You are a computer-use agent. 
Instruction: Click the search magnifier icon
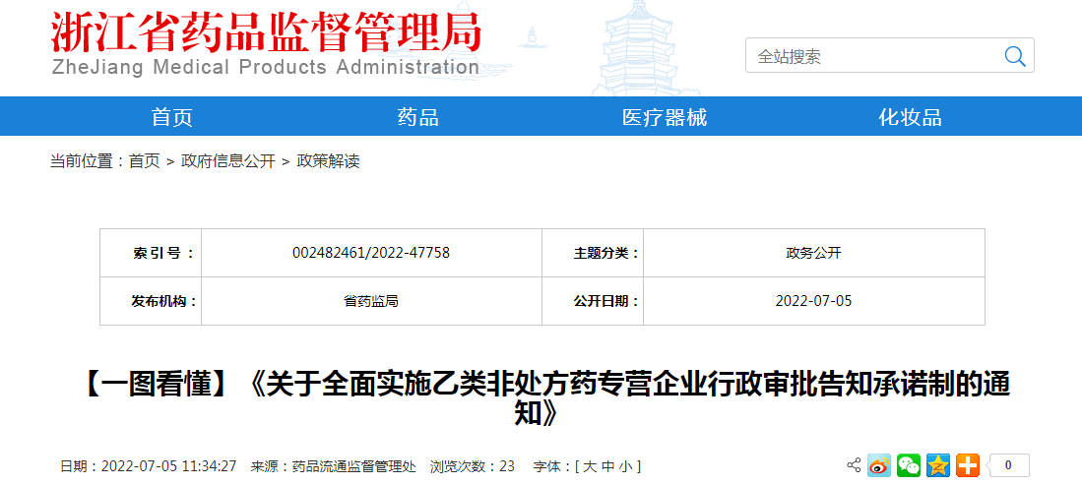pos(1014,56)
